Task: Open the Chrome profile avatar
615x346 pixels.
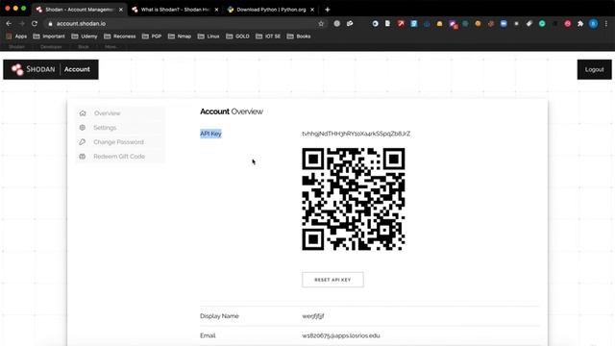Action: click(594, 23)
